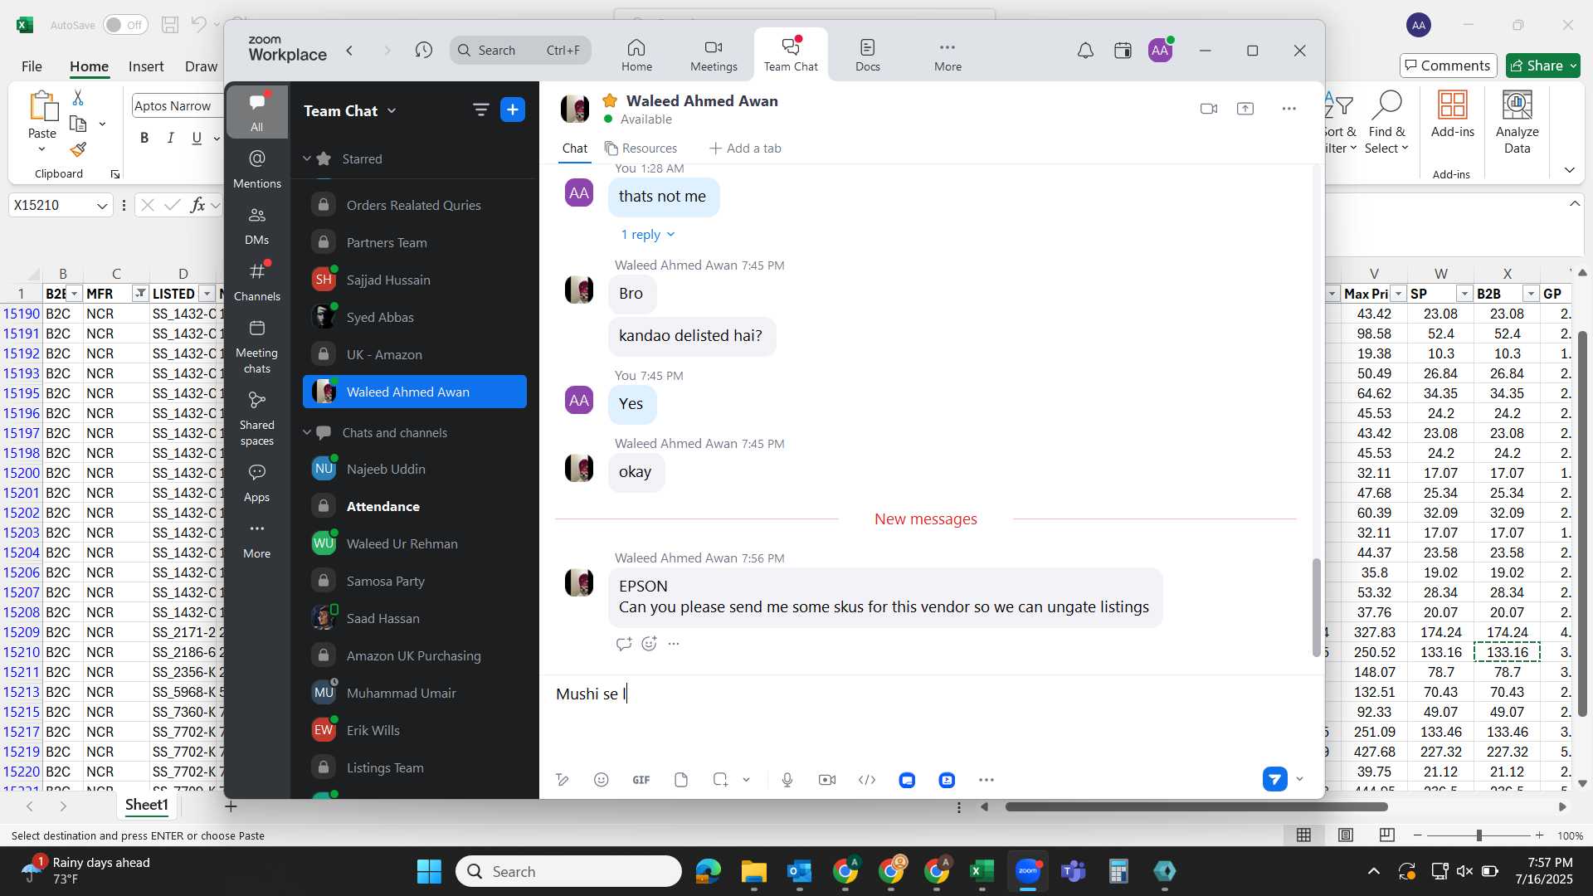Open Zoom notifications bell
The width and height of the screenshot is (1593, 896).
point(1085,51)
